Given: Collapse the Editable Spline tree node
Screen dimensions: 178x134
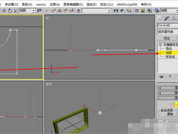Looking at the screenshot, I should coord(160,45).
